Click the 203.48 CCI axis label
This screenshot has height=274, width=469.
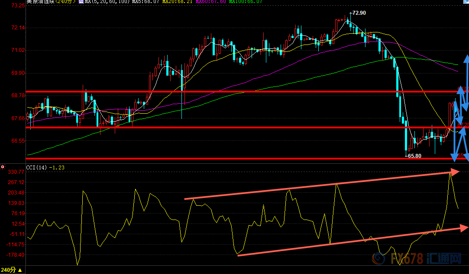click(16, 192)
